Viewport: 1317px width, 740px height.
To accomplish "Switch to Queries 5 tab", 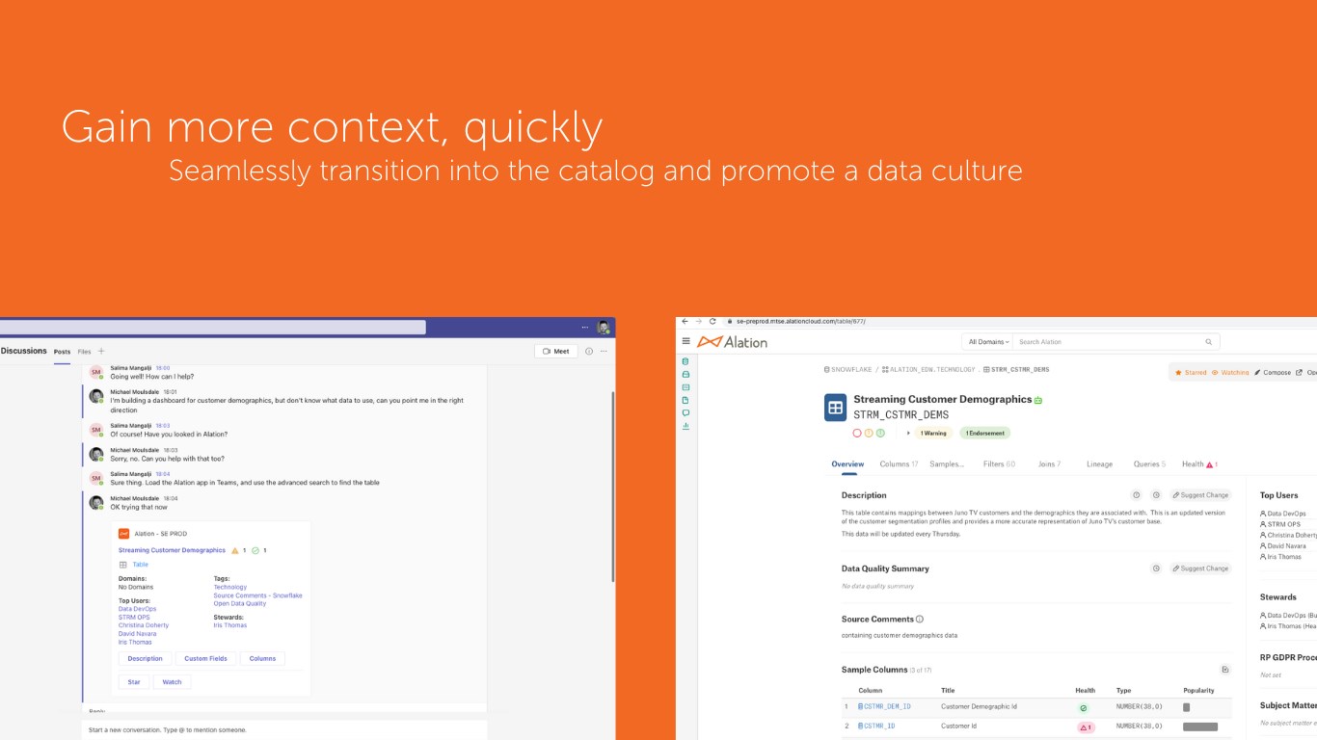I will pyautogui.click(x=1149, y=464).
